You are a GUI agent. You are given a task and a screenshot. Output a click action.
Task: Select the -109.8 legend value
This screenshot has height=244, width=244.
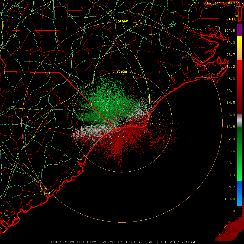(x=229, y=199)
